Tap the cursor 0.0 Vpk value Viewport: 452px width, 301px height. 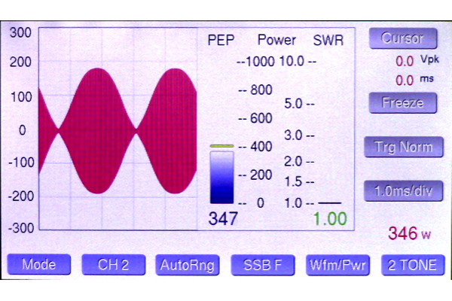tap(405, 62)
